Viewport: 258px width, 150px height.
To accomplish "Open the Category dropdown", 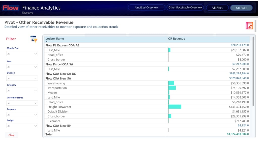I will 22,91.
